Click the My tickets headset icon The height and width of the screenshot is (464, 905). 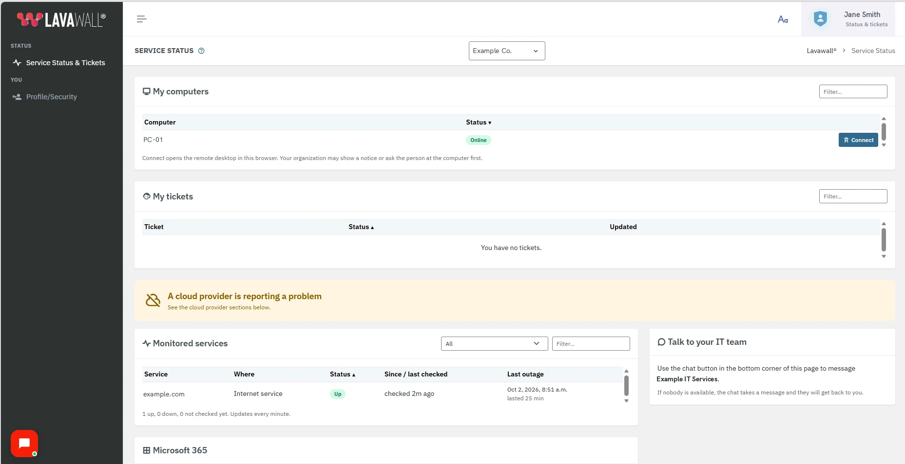pos(146,196)
